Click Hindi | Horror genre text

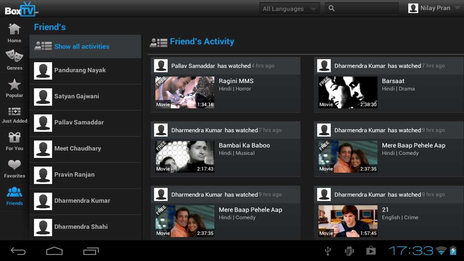pos(235,89)
